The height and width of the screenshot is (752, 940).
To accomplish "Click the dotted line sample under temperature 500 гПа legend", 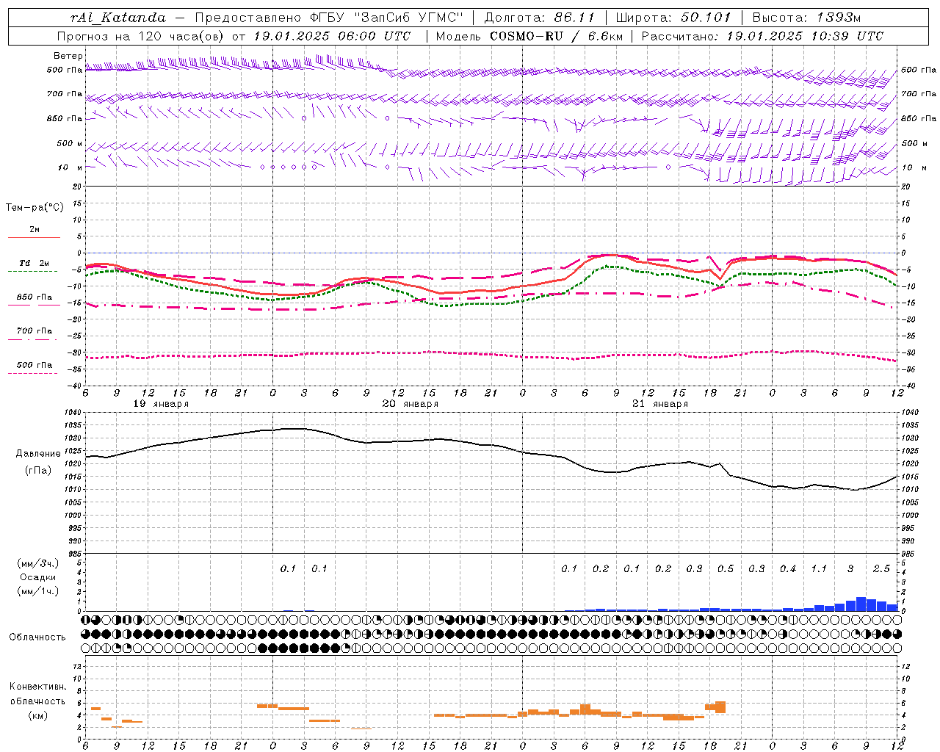I will 33,373.
